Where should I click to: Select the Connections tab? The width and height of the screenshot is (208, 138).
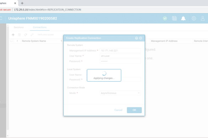coord(40,27)
